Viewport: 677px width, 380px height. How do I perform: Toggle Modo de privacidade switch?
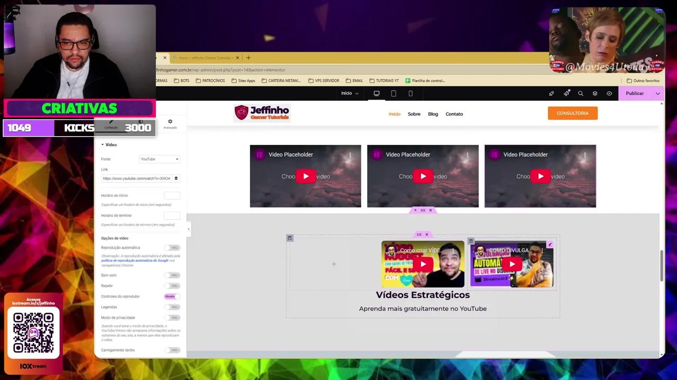point(172,318)
